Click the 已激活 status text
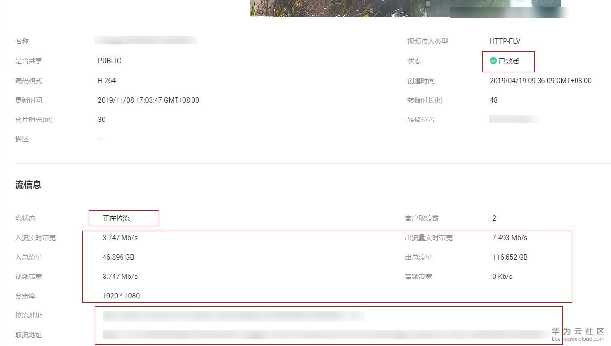Image resolution: width=611 pixels, height=346 pixels. (509, 61)
